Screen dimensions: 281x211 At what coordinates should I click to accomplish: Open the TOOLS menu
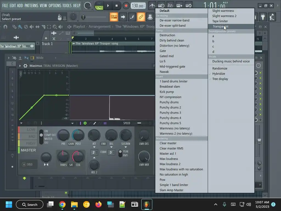67,5
